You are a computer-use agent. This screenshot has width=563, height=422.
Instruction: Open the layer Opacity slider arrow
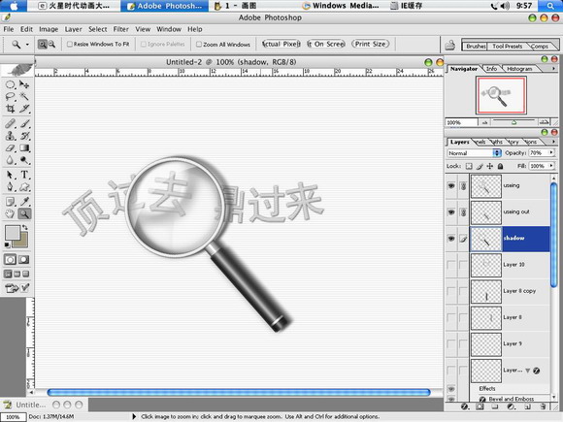click(551, 153)
